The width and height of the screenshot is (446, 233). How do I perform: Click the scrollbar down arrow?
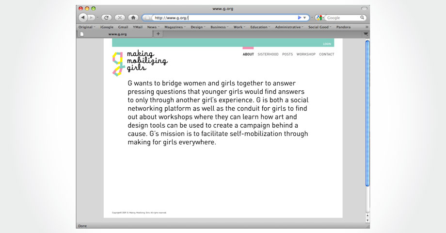point(367,220)
